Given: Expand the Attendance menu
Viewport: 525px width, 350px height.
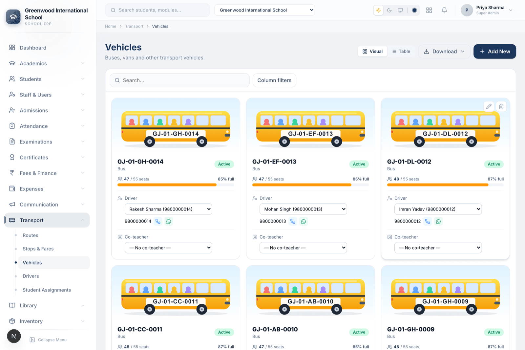Looking at the screenshot, I should [47, 126].
